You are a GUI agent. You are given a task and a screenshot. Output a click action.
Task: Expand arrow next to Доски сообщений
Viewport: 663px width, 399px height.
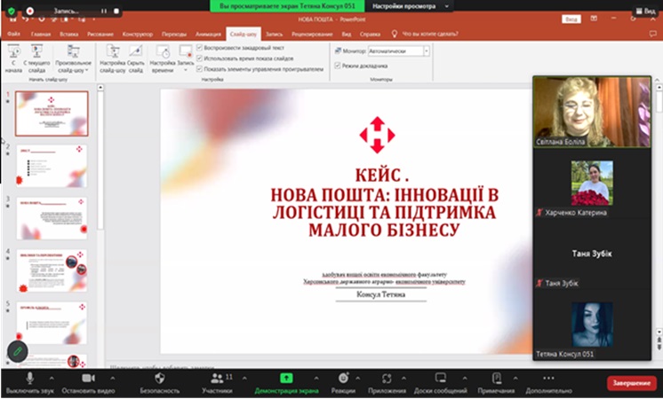465,379
